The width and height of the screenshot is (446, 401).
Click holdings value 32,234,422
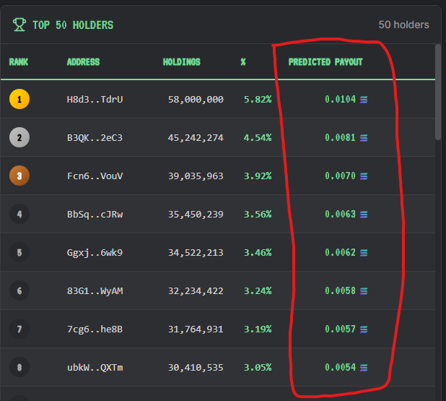click(196, 290)
